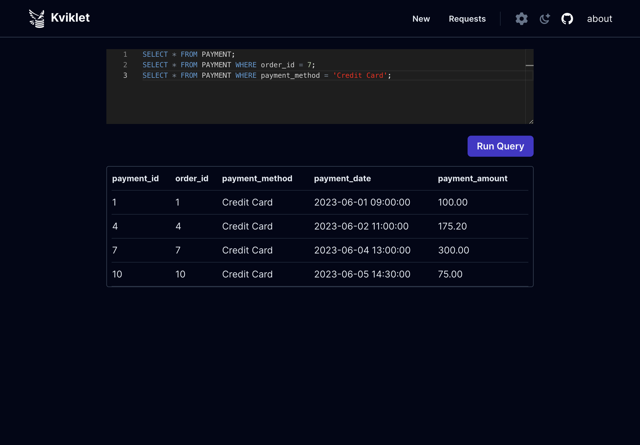Click line number 3 in editor gutter
Image resolution: width=640 pixels, height=445 pixels.
125,75
